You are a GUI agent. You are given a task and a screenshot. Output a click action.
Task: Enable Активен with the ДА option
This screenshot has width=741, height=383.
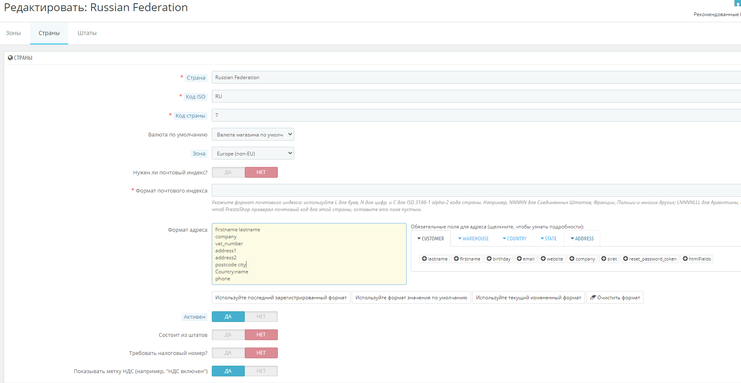click(x=228, y=317)
